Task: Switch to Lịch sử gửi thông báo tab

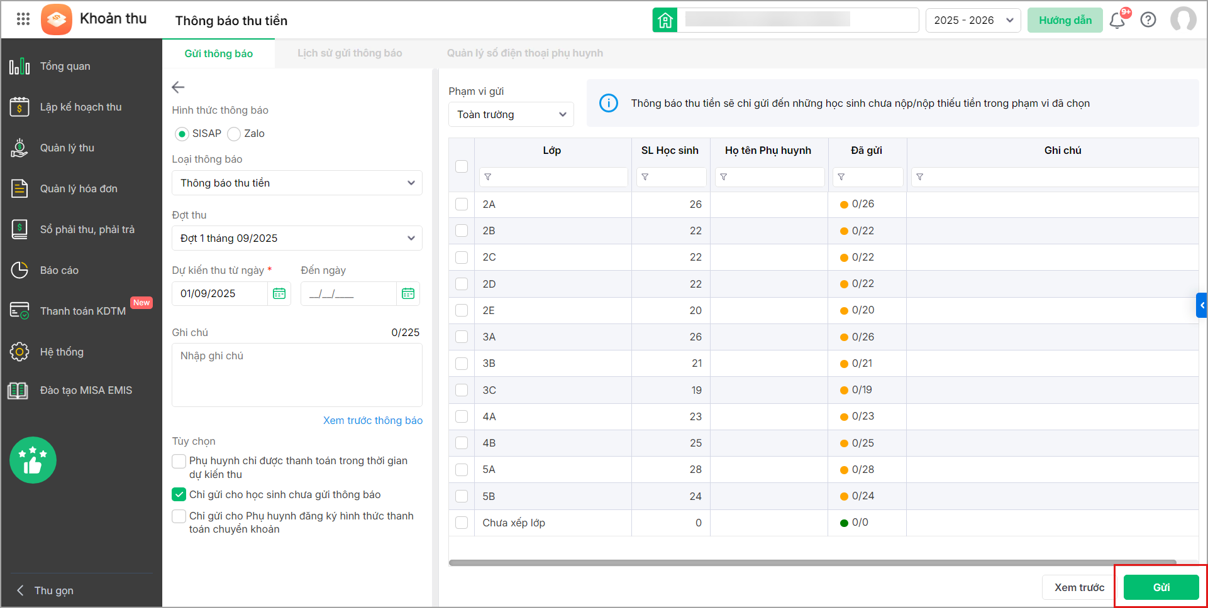Action: (x=350, y=53)
